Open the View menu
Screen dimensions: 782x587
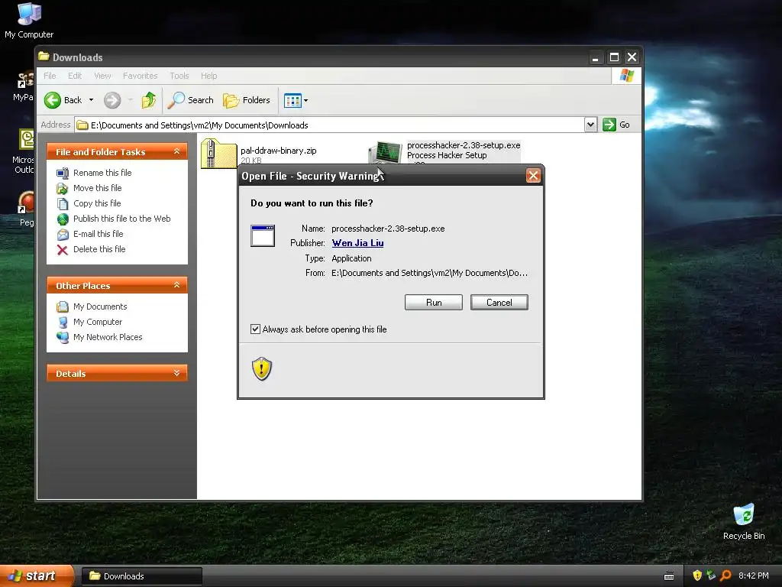[103, 76]
